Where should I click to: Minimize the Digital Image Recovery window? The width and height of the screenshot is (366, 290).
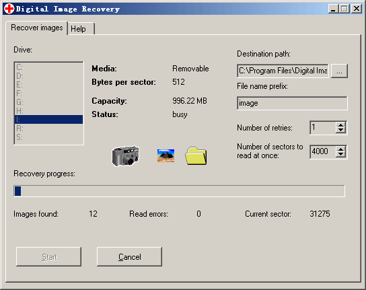tap(333, 9)
